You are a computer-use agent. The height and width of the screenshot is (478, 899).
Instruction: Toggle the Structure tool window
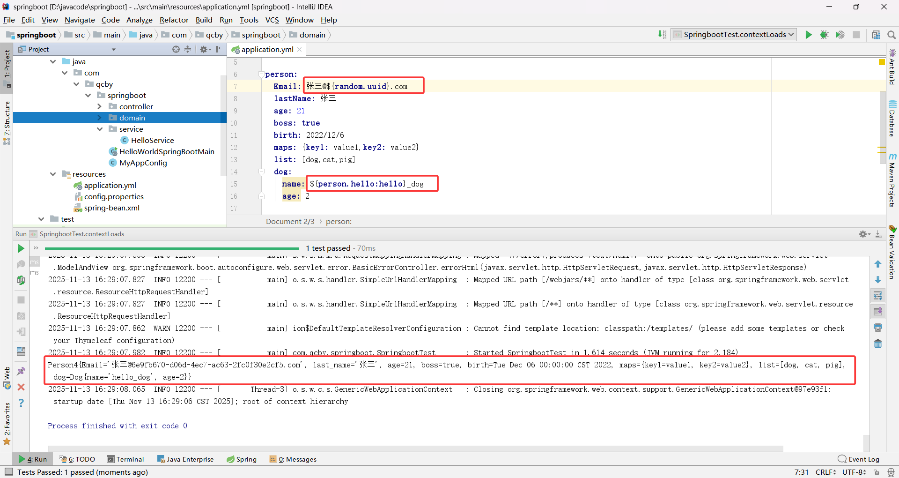pyautogui.click(x=7, y=123)
